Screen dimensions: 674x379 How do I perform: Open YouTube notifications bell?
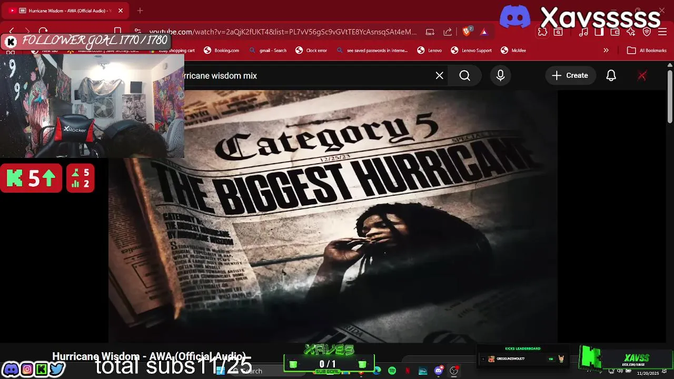point(611,76)
